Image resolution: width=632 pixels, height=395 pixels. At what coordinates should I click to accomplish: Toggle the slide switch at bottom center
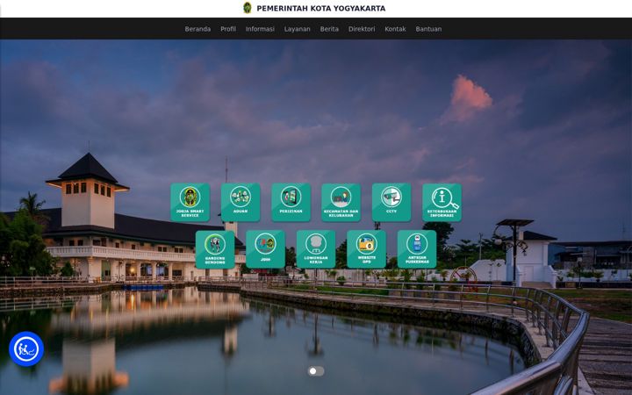pyautogui.click(x=316, y=370)
